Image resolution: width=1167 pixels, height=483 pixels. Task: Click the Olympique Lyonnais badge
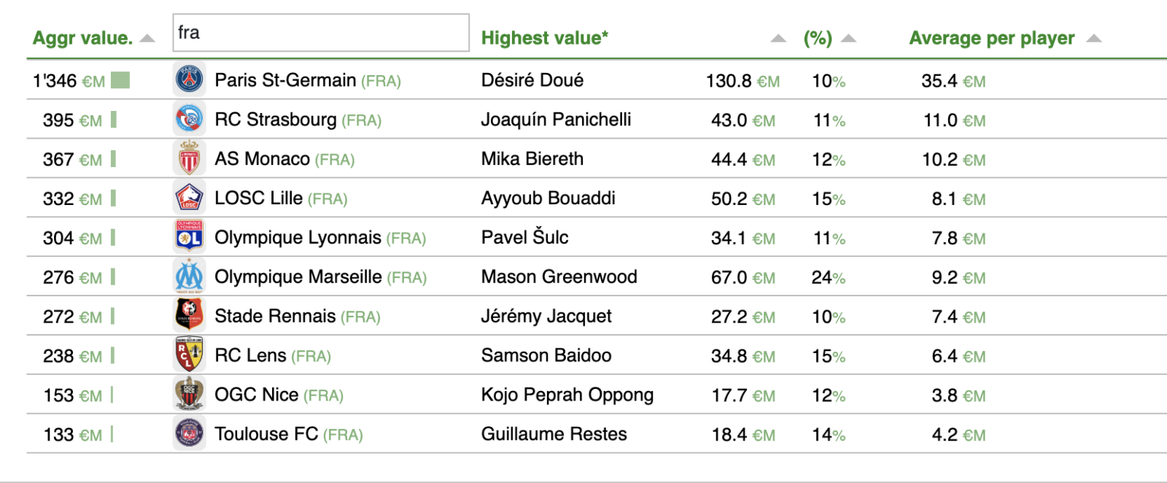(190, 237)
